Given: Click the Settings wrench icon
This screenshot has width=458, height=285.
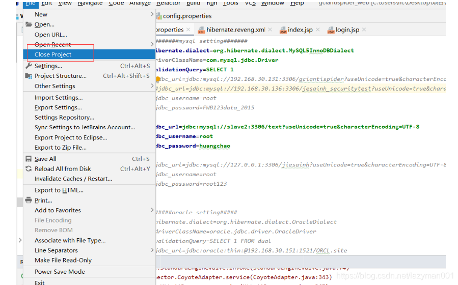Looking at the screenshot, I should [x=29, y=66].
